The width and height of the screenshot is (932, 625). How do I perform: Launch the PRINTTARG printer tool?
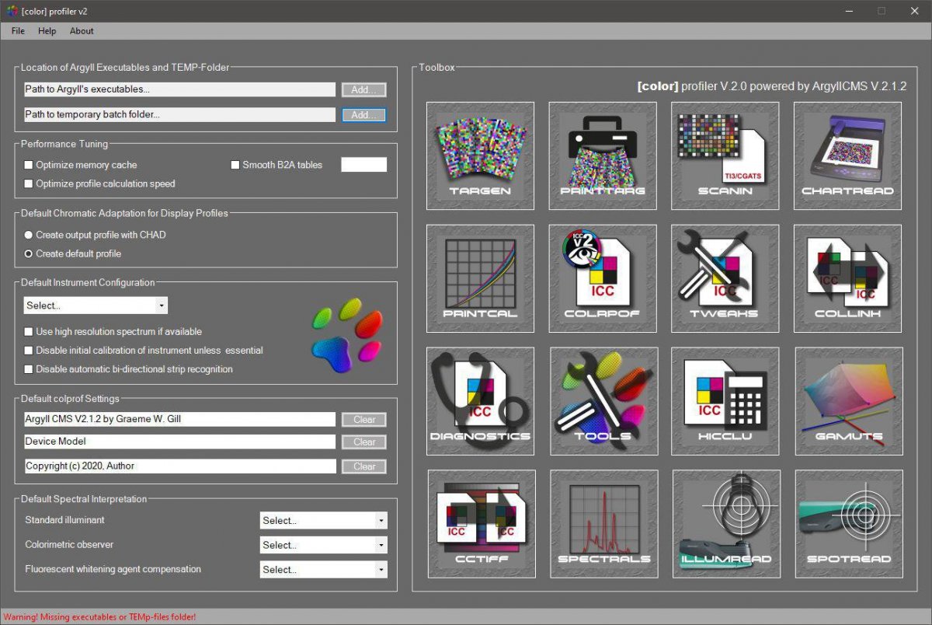[603, 155]
